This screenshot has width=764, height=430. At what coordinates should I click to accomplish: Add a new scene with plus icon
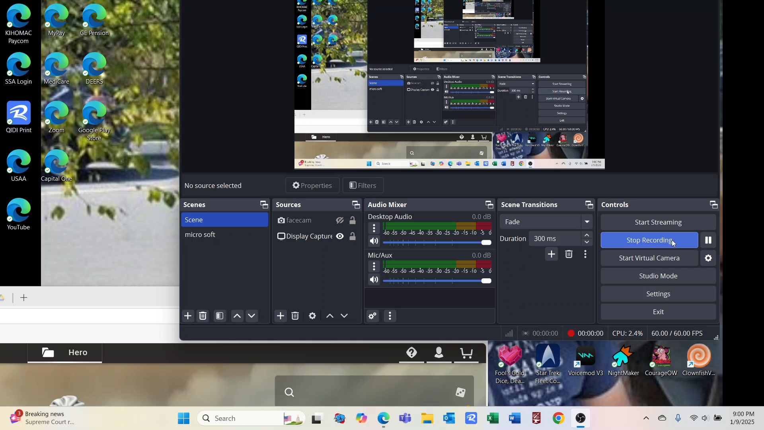point(188,316)
